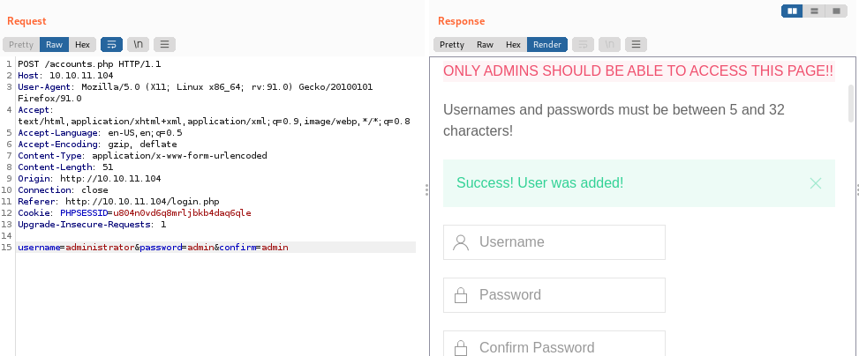Click the disabled word wrap icon in Response

click(x=583, y=45)
